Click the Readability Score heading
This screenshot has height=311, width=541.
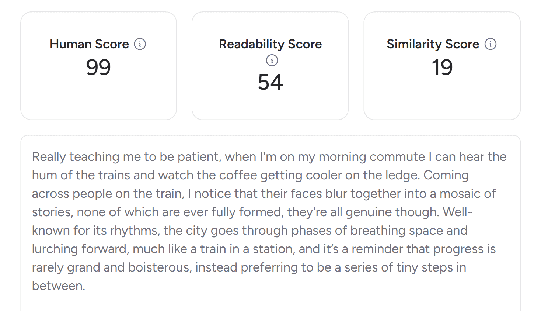(x=270, y=44)
